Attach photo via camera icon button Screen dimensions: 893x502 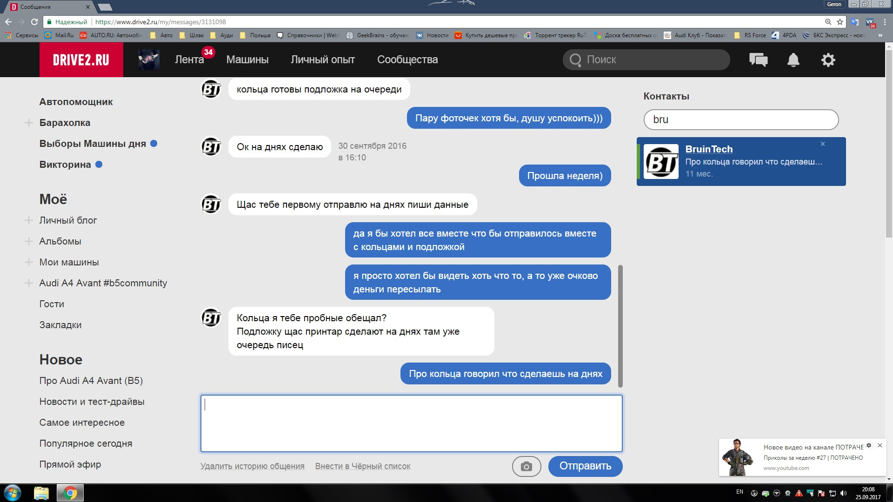[x=526, y=466]
